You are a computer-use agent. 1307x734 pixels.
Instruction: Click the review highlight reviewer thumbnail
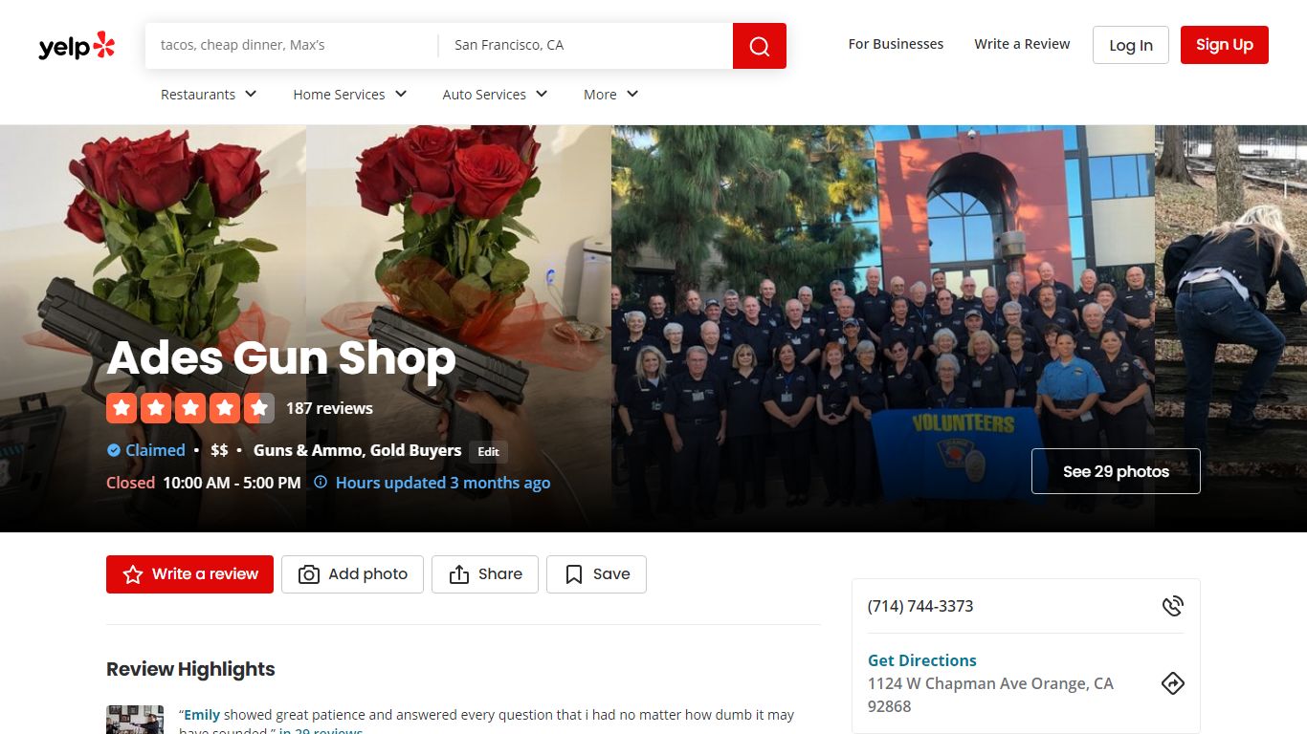click(x=135, y=720)
